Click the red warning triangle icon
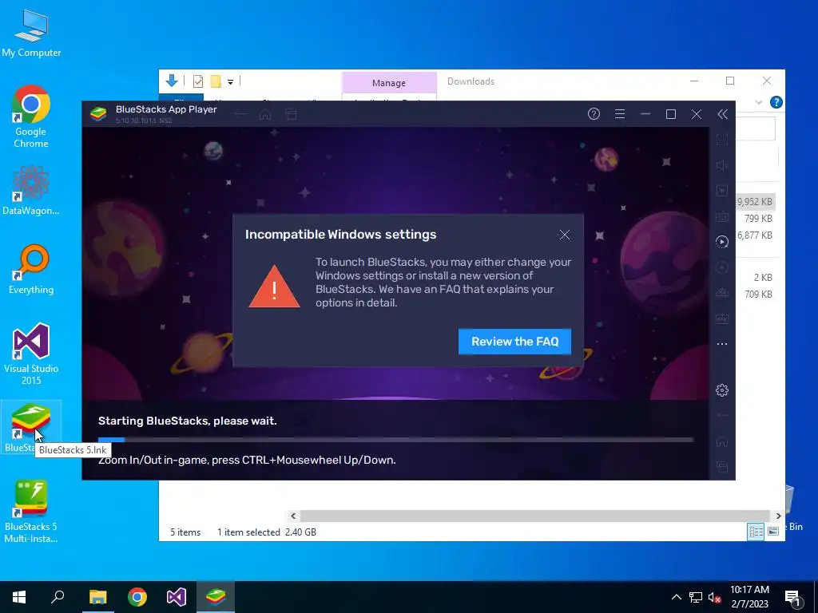 (275, 287)
